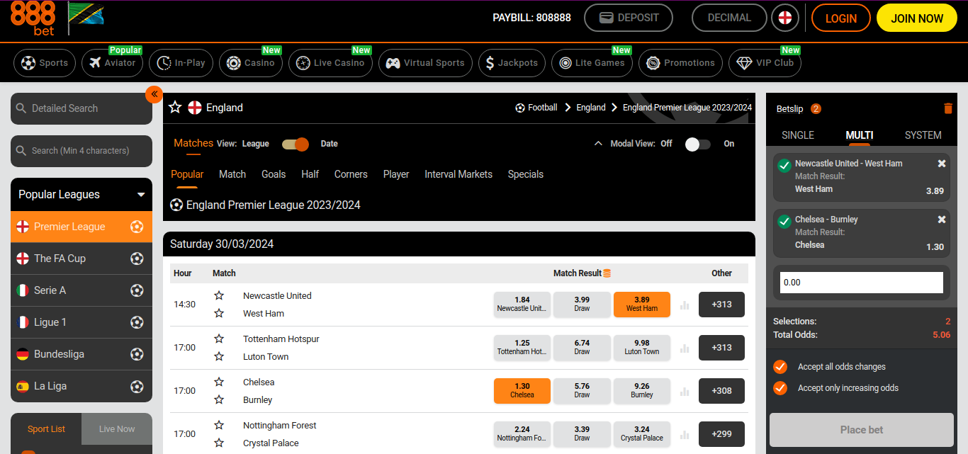This screenshot has height=454, width=968.
Task: Open the DECIMAL odds format selector
Action: [729, 18]
